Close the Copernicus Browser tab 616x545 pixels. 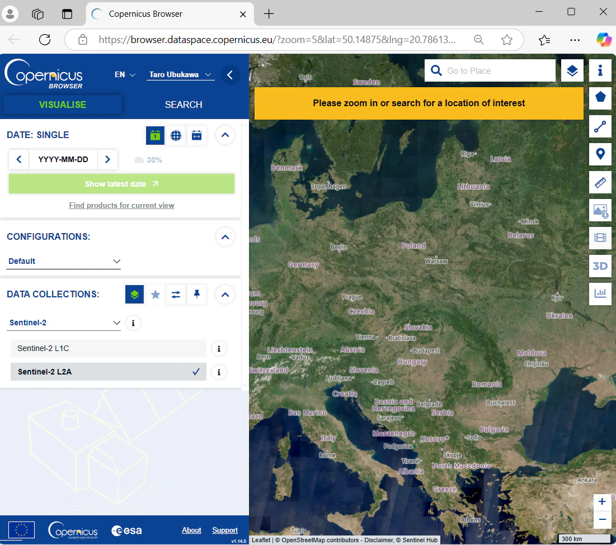click(x=243, y=14)
